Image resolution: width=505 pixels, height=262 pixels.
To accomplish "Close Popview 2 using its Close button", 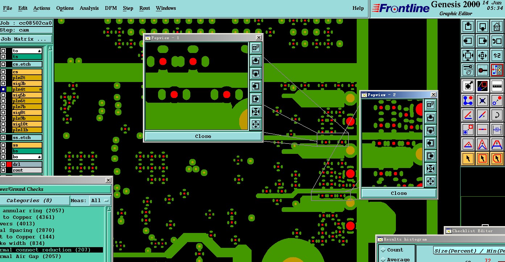I will click(x=399, y=193).
